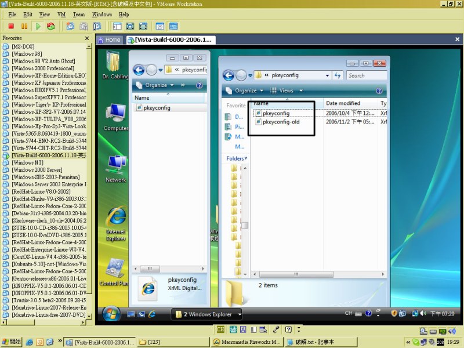Click the Dr. Cabling desktop icon
Image resolution: width=464 pixels, height=348 pixels.
115,65
